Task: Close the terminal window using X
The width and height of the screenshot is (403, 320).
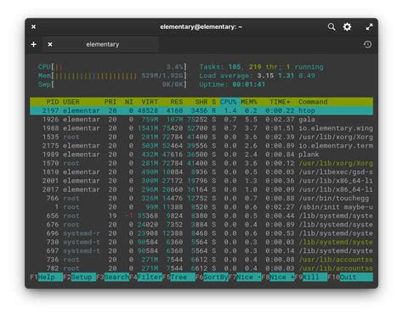Action: point(33,27)
